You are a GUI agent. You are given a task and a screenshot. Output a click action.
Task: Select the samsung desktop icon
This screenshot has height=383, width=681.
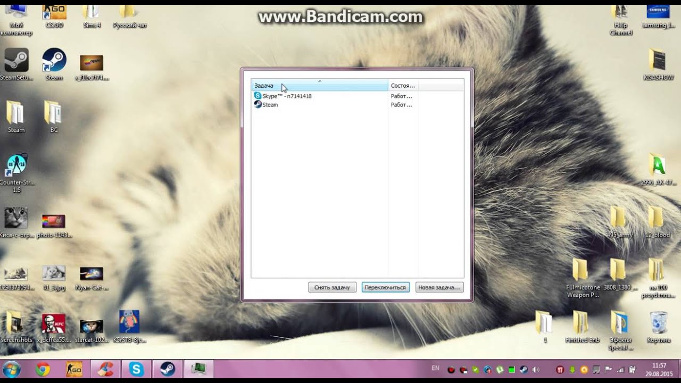[x=658, y=15]
